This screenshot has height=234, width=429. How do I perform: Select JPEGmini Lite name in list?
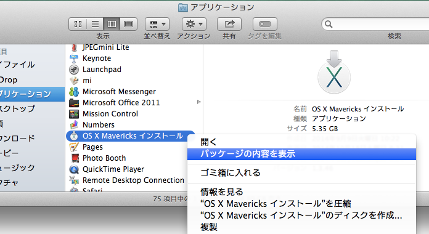tap(105, 47)
